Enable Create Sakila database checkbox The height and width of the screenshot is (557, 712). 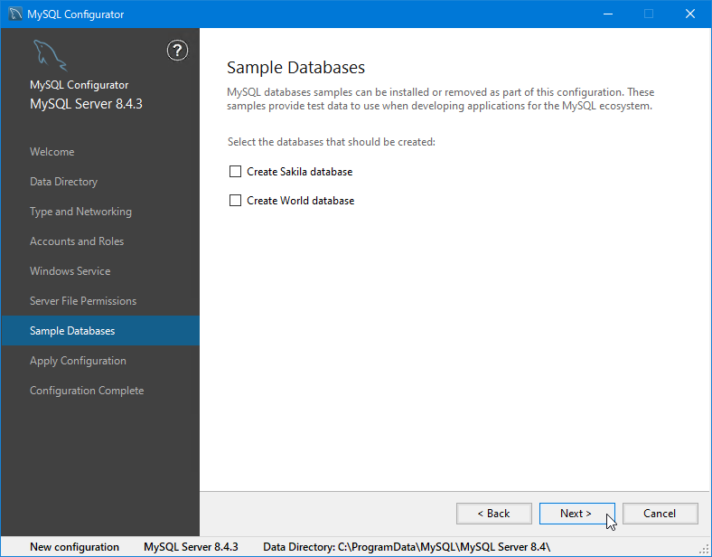(x=235, y=171)
